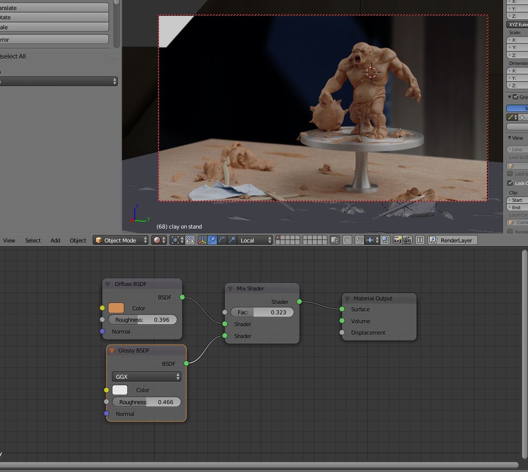
Task: Click the second layer grid block
Action: click(315, 240)
